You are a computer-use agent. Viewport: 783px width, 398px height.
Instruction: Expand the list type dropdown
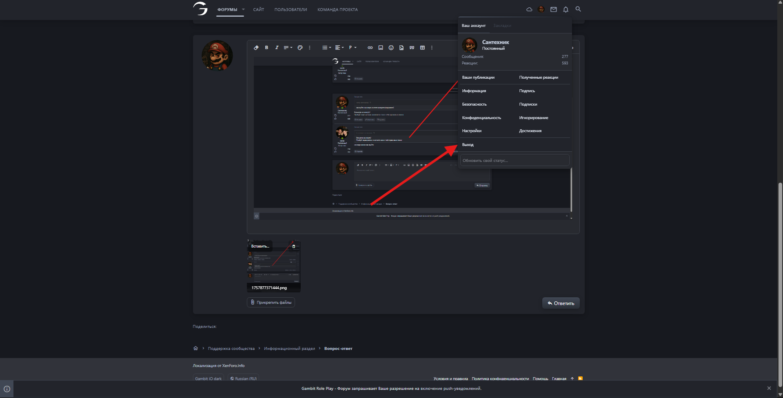click(x=326, y=48)
